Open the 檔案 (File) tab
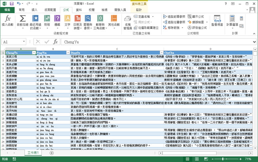This screenshot has width=258, height=162. click(x=7, y=10)
